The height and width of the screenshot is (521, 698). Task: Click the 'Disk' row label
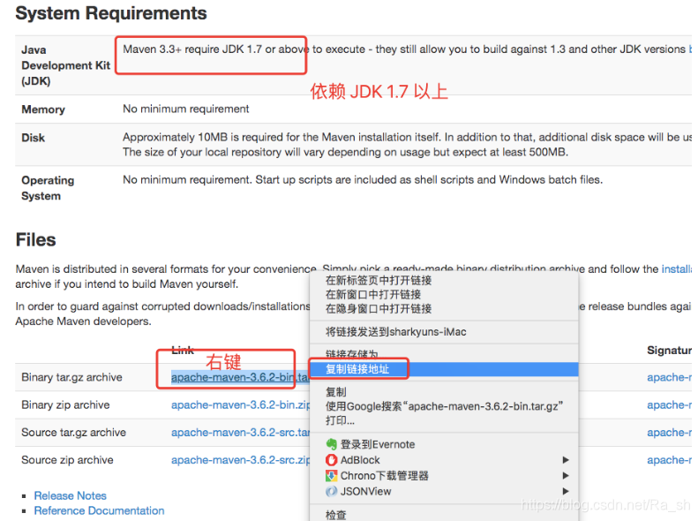pyautogui.click(x=33, y=138)
